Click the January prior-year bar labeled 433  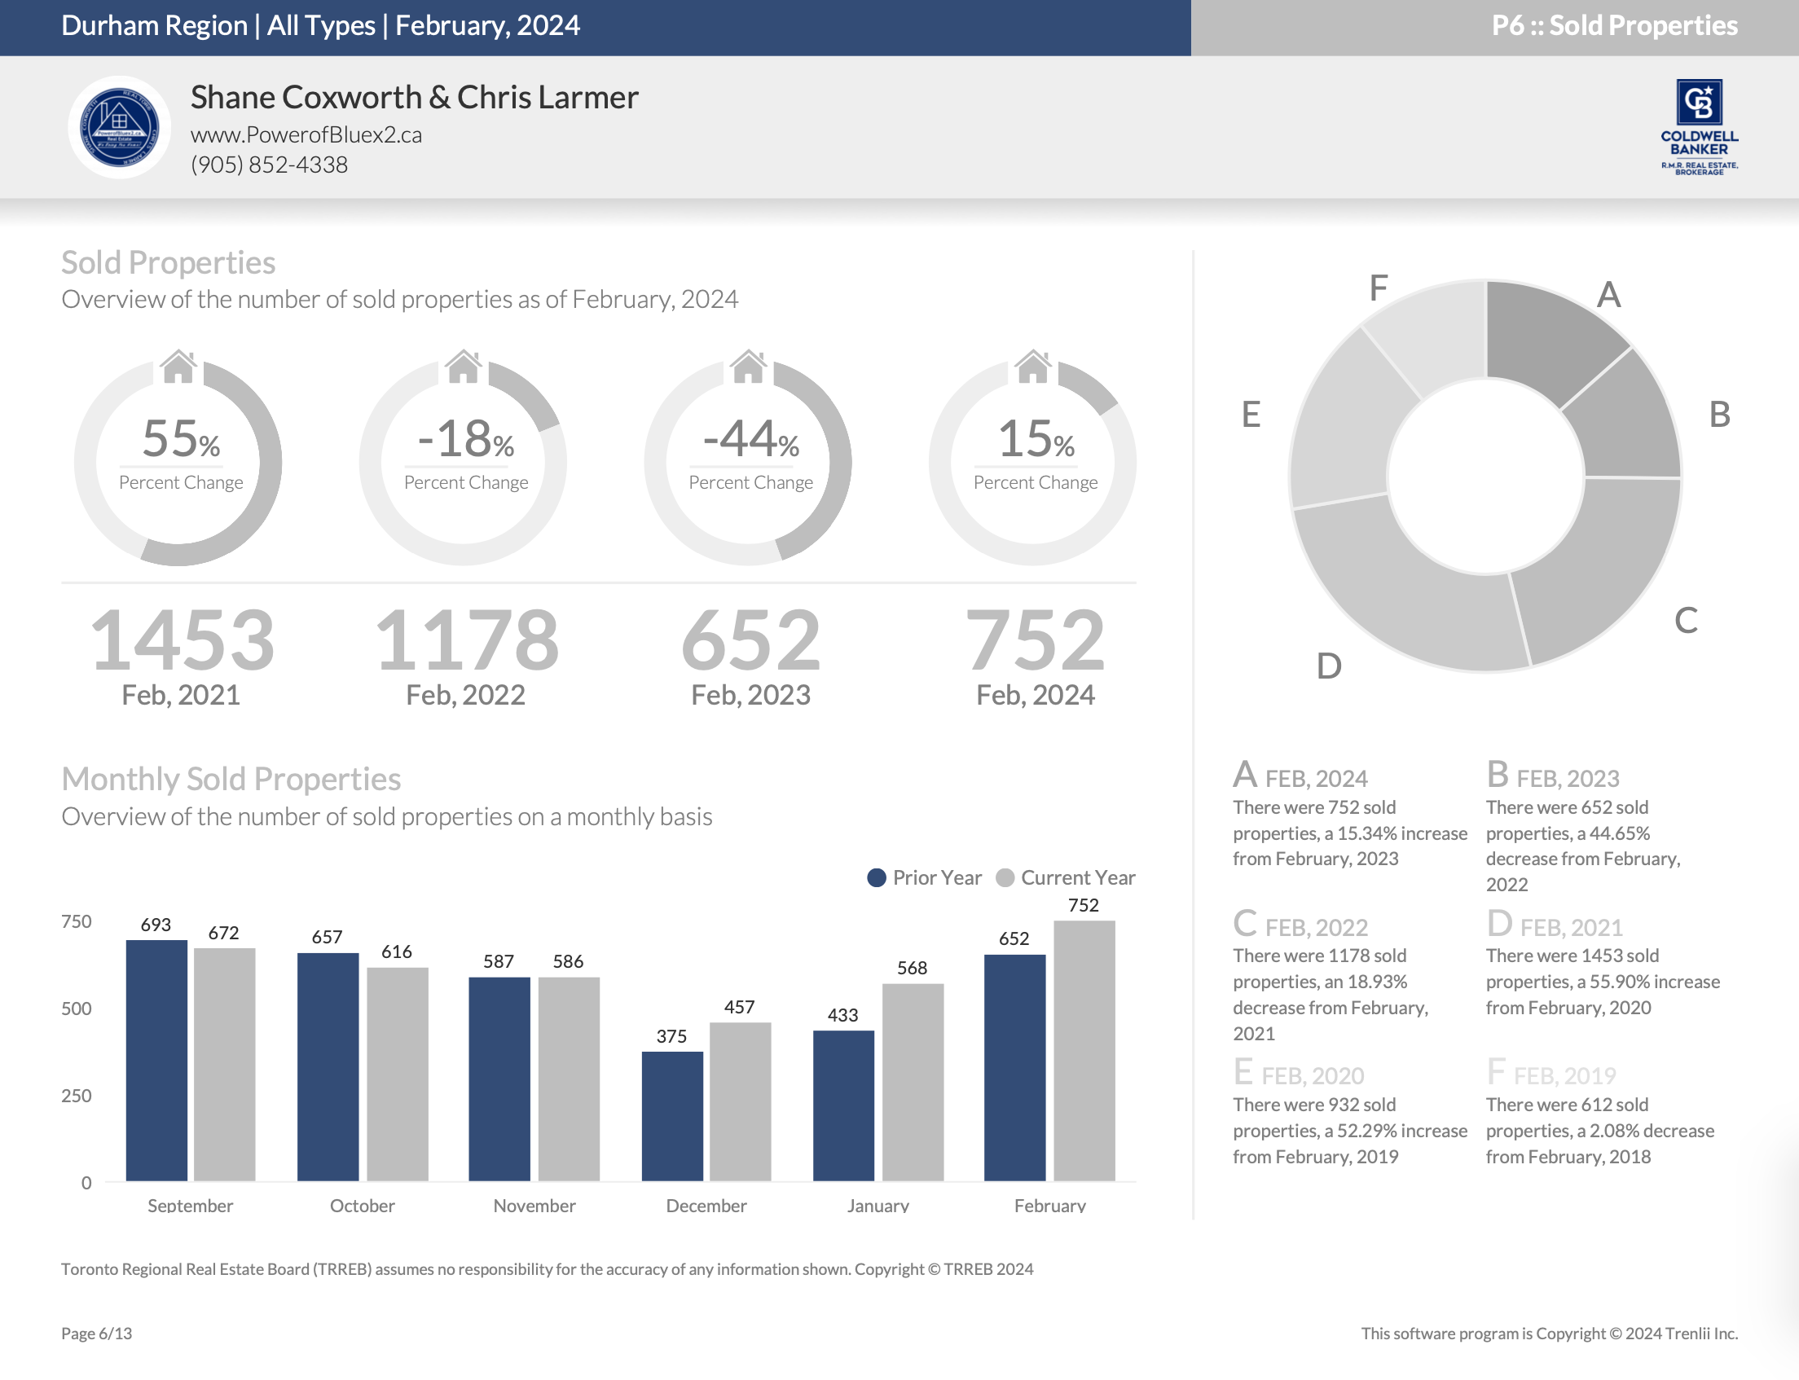[843, 1105]
